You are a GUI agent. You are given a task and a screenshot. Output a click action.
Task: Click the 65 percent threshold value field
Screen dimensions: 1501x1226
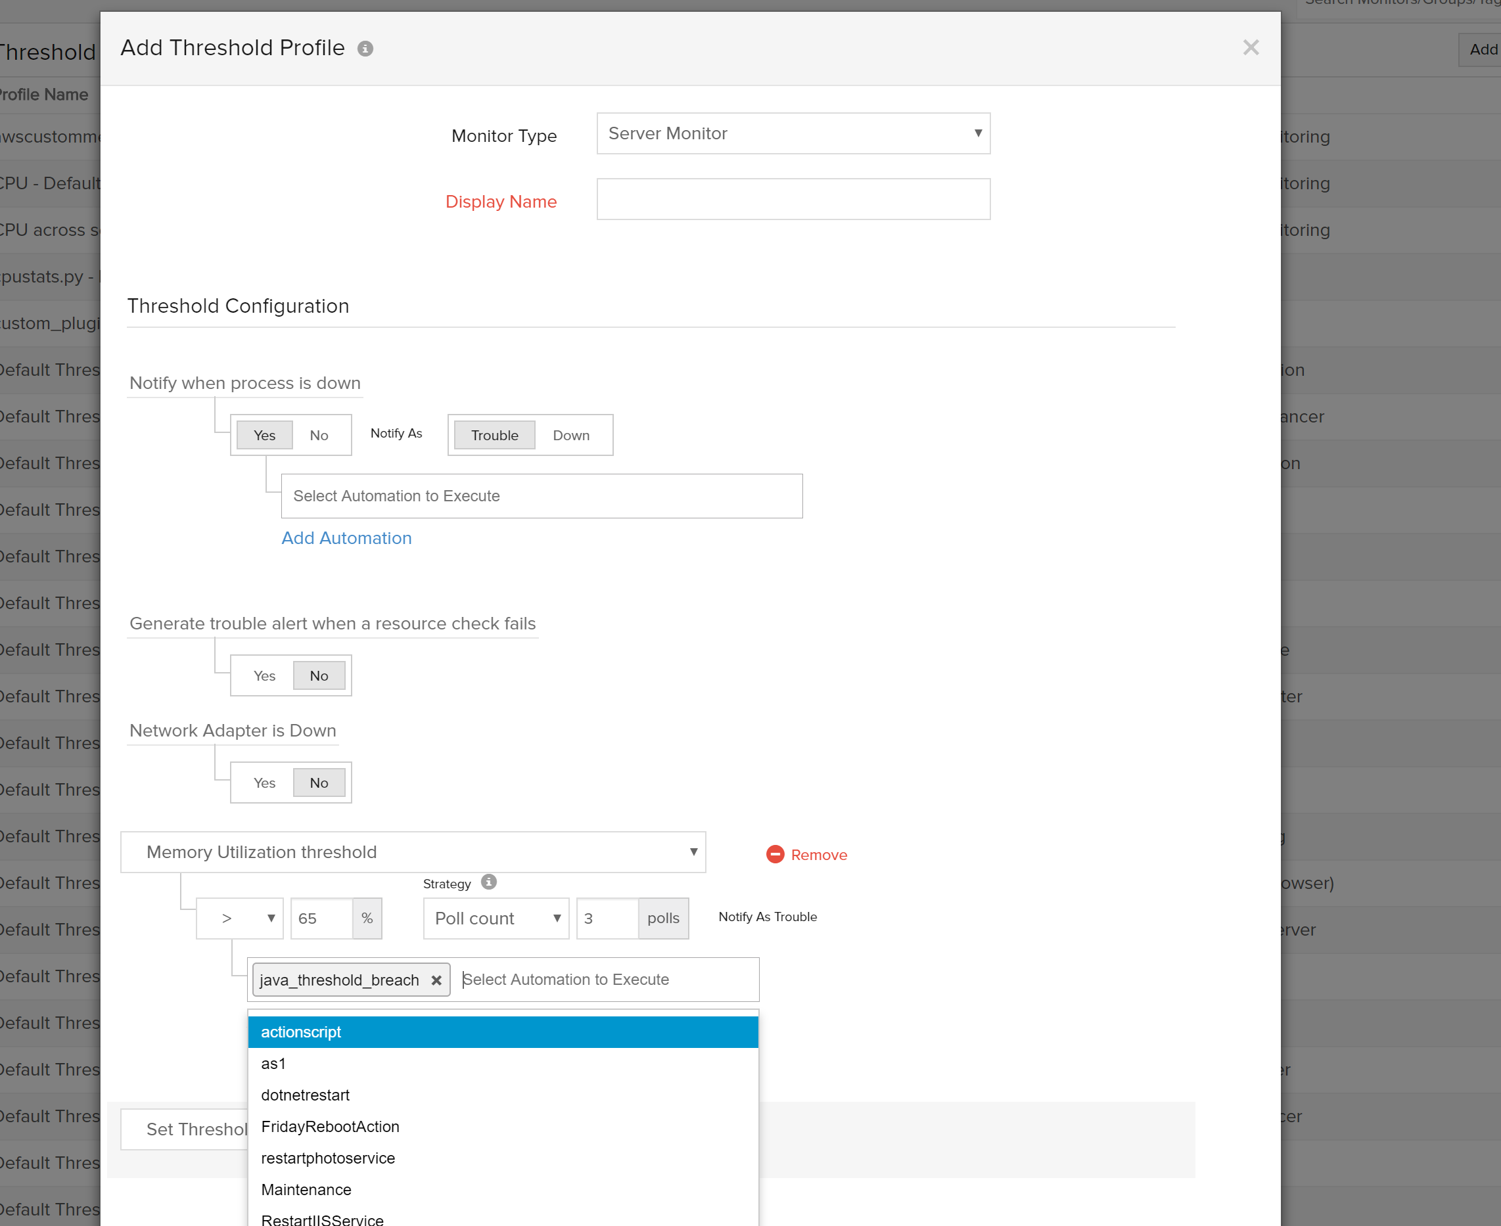[x=321, y=918]
